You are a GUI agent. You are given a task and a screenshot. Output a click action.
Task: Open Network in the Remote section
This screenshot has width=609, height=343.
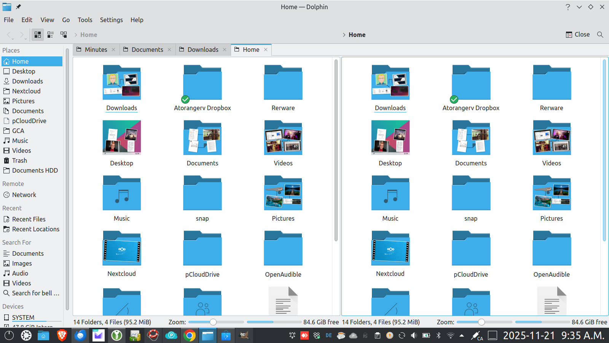pos(24,195)
